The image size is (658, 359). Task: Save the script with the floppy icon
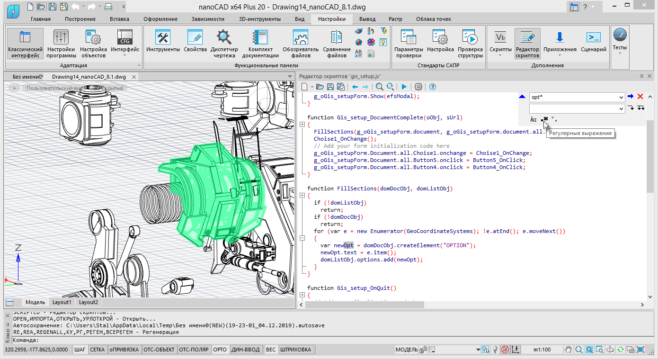pos(330,87)
